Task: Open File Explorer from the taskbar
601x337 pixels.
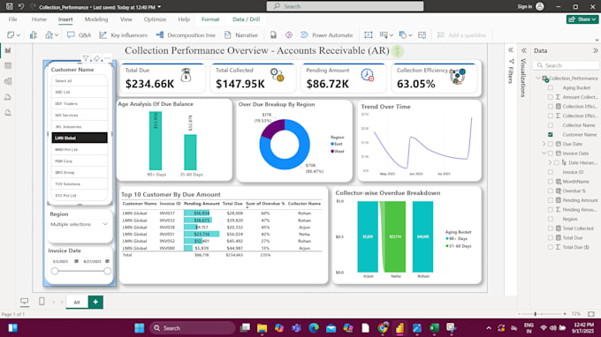Action: tap(262, 328)
